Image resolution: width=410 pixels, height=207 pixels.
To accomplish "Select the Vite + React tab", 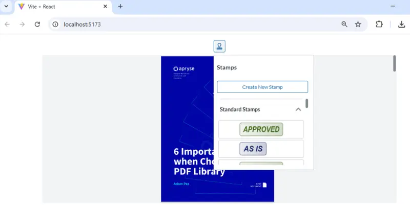I will coord(63,7).
